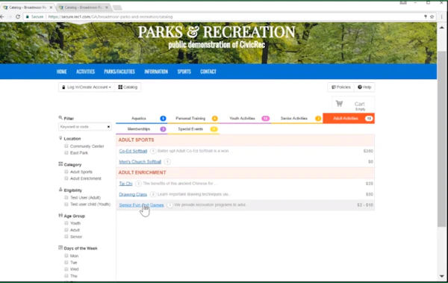Check the Wed day filter
The width and height of the screenshot is (448, 283).
66,269
